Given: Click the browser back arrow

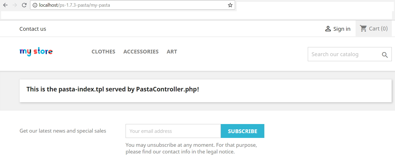Looking at the screenshot, I should 5,5.
